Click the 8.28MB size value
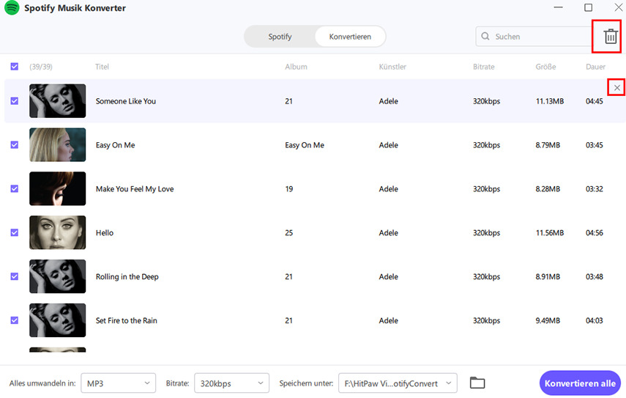Viewport: 626px width, 398px height. (x=548, y=189)
